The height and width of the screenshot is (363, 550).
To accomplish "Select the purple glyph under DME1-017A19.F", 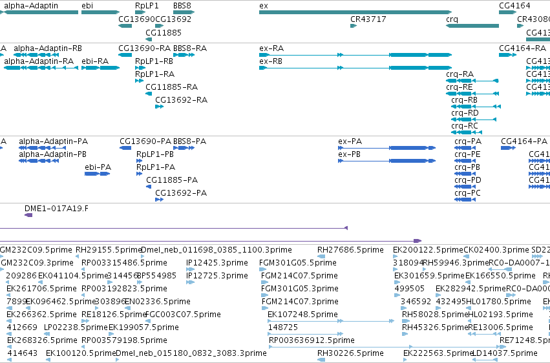I will click(x=28, y=215).
